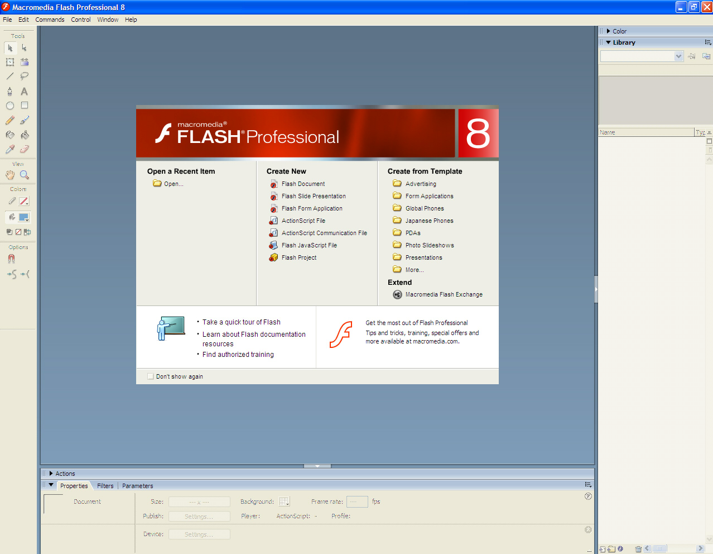
Task: Select the Pencil tool
Action: point(10,120)
